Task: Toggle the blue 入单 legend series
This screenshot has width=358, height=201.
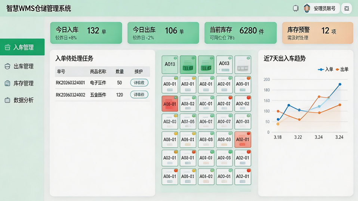Action: [325, 69]
